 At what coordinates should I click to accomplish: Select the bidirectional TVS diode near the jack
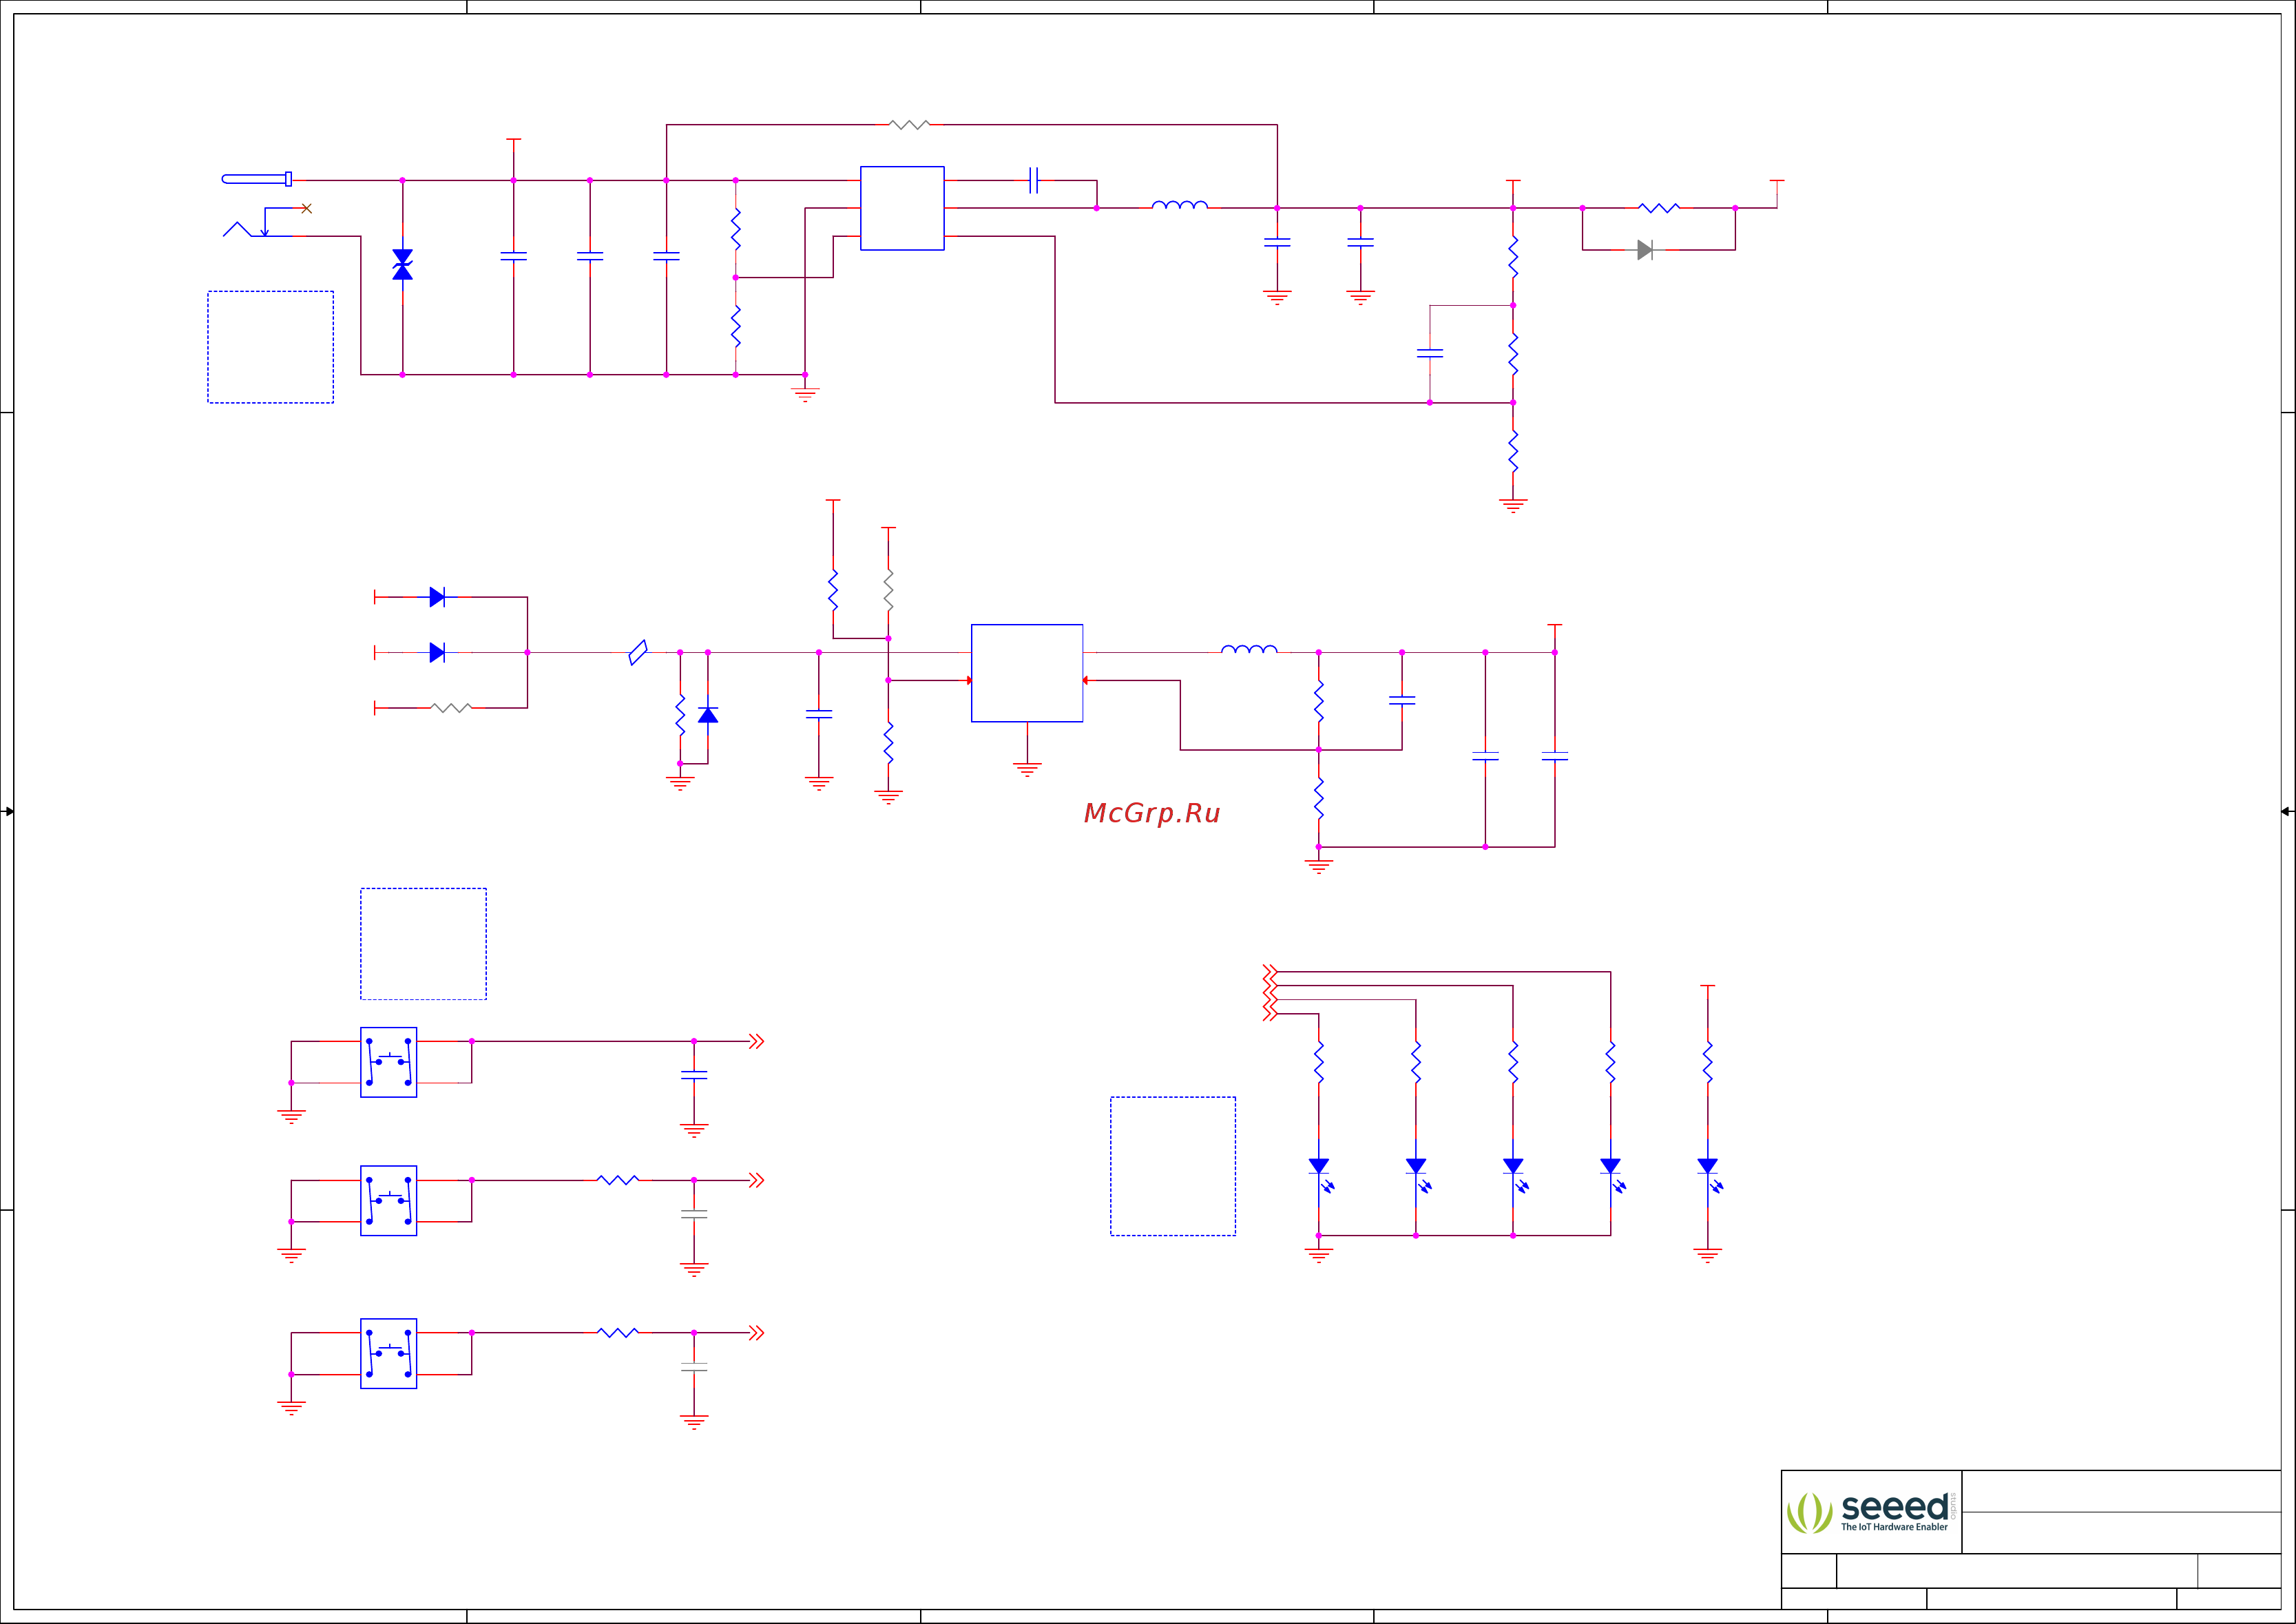click(x=402, y=265)
